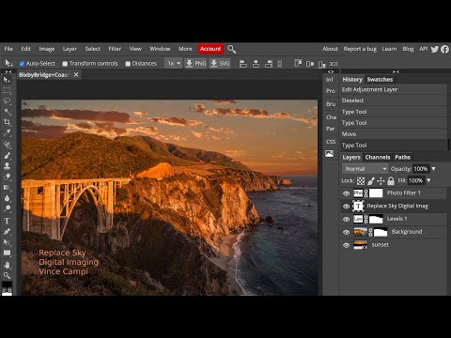This screenshot has height=338, width=451.
Task: Hide the sunset layer
Action: [346, 245]
